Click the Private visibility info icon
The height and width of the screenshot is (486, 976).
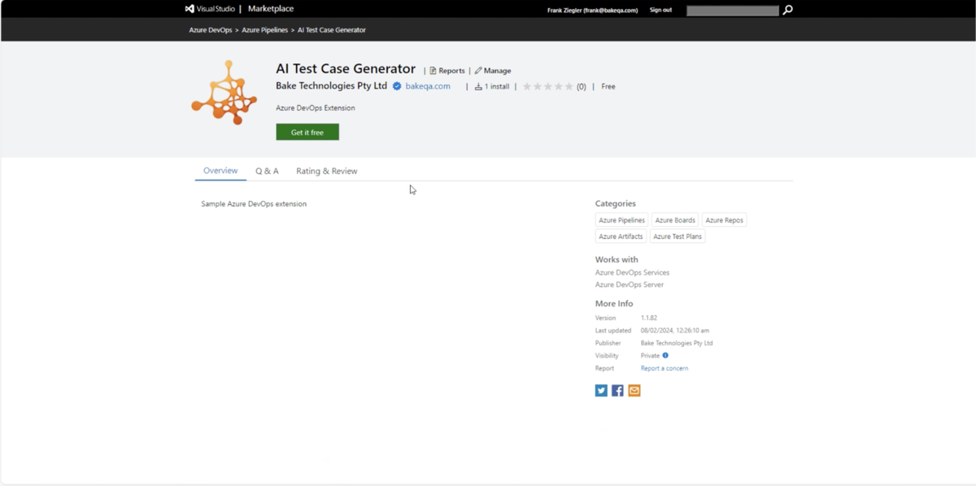(665, 355)
